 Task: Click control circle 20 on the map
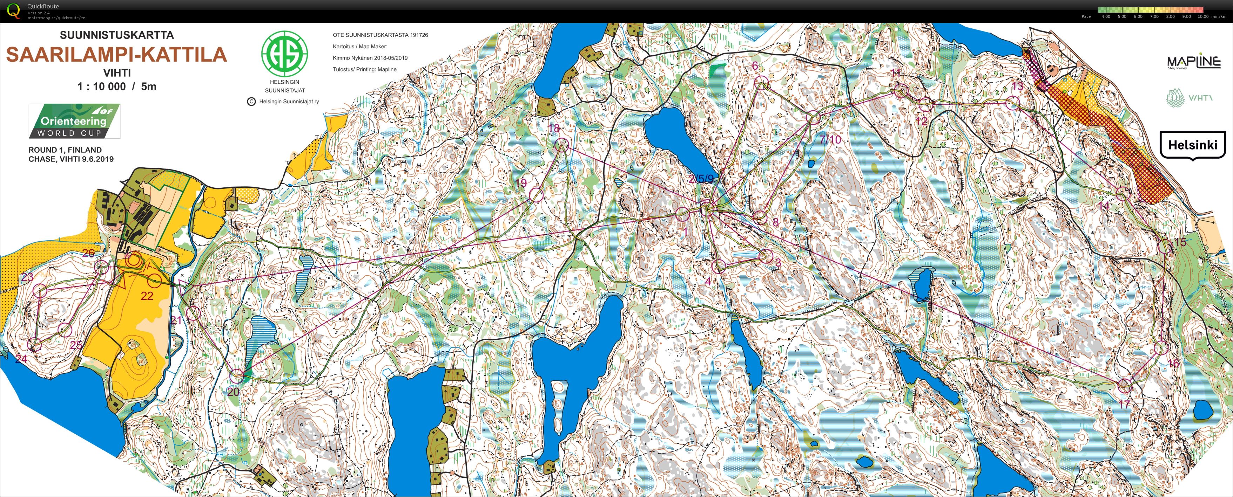[236, 375]
